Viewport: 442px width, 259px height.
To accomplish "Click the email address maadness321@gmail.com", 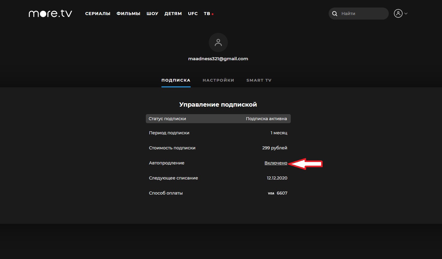I will [x=218, y=58].
